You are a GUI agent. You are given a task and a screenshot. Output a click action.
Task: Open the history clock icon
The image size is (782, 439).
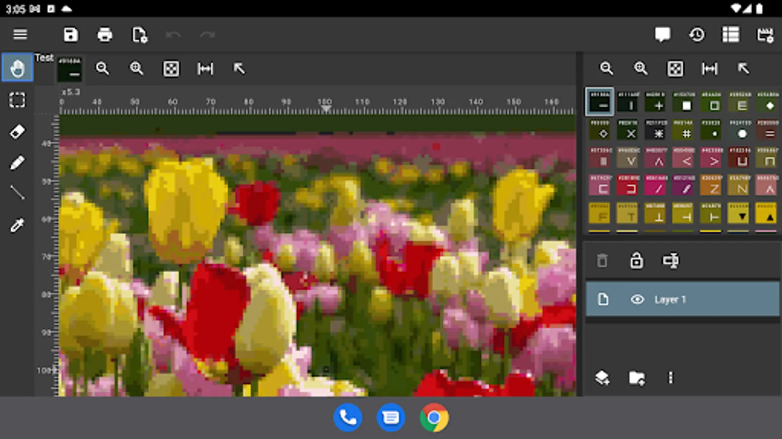pos(697,35)
